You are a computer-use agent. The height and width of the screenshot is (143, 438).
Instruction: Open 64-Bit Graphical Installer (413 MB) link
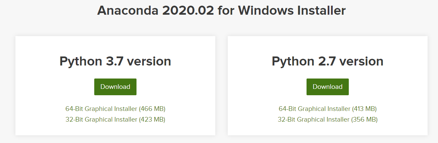[x=327, y=109]
